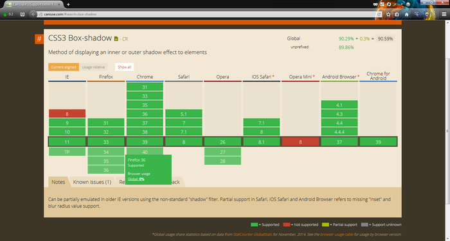Viewport: 450px width, 241px height.
Task: Click the Android Browser 4.1 cell
Action: (x=339, y=104)
